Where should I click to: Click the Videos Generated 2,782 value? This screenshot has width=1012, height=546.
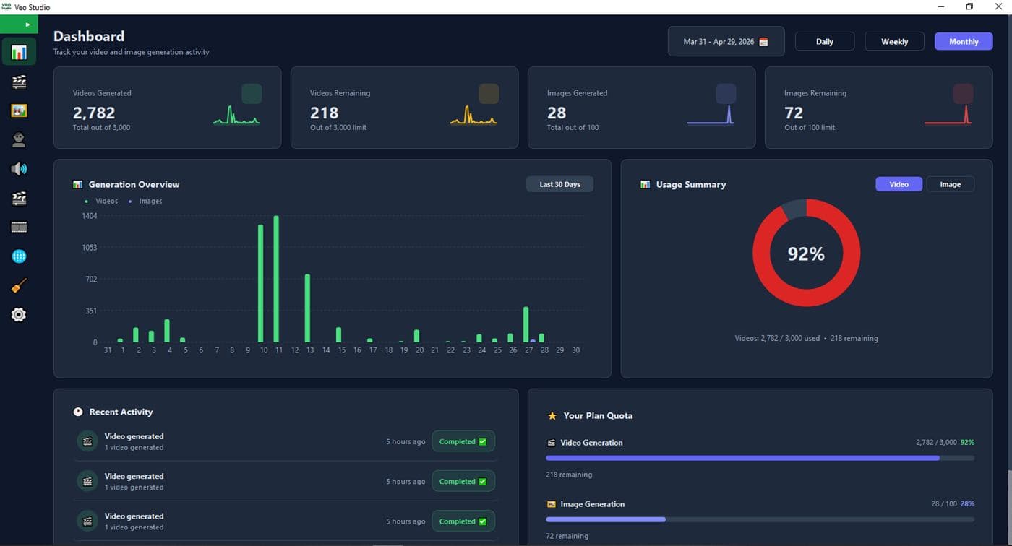(x=94, y=113)
